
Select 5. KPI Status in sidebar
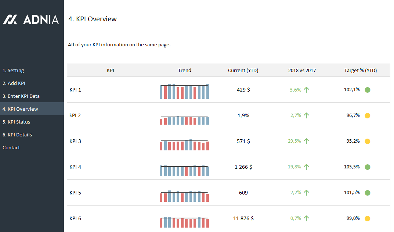(x=16, y=122)
